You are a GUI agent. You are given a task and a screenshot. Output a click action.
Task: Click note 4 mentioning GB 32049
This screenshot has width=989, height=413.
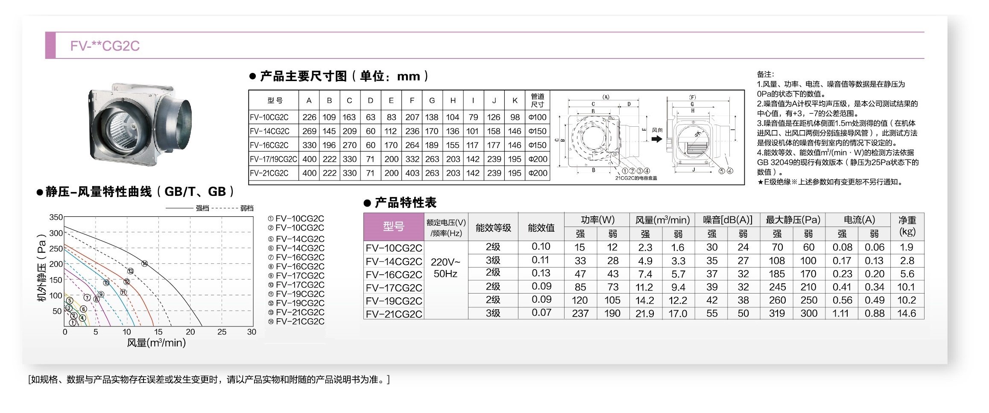[838, 162]
